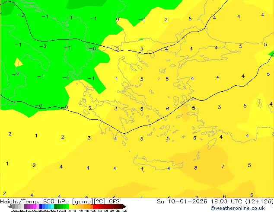Click the '(12+126)' forecast run label
Viewport: 274px width, 212px height.
(259, 202)
